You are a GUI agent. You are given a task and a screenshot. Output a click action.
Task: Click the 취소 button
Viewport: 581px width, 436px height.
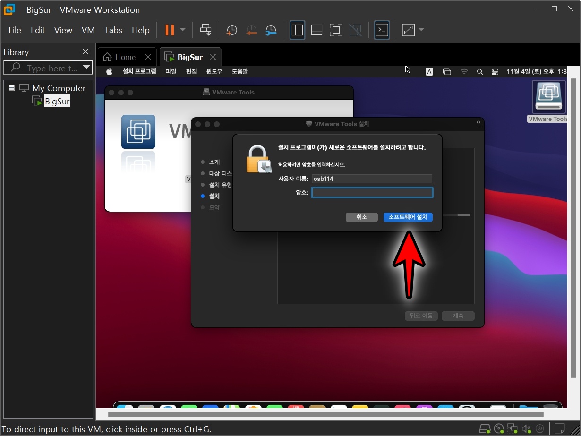click(x=361, y=217)
